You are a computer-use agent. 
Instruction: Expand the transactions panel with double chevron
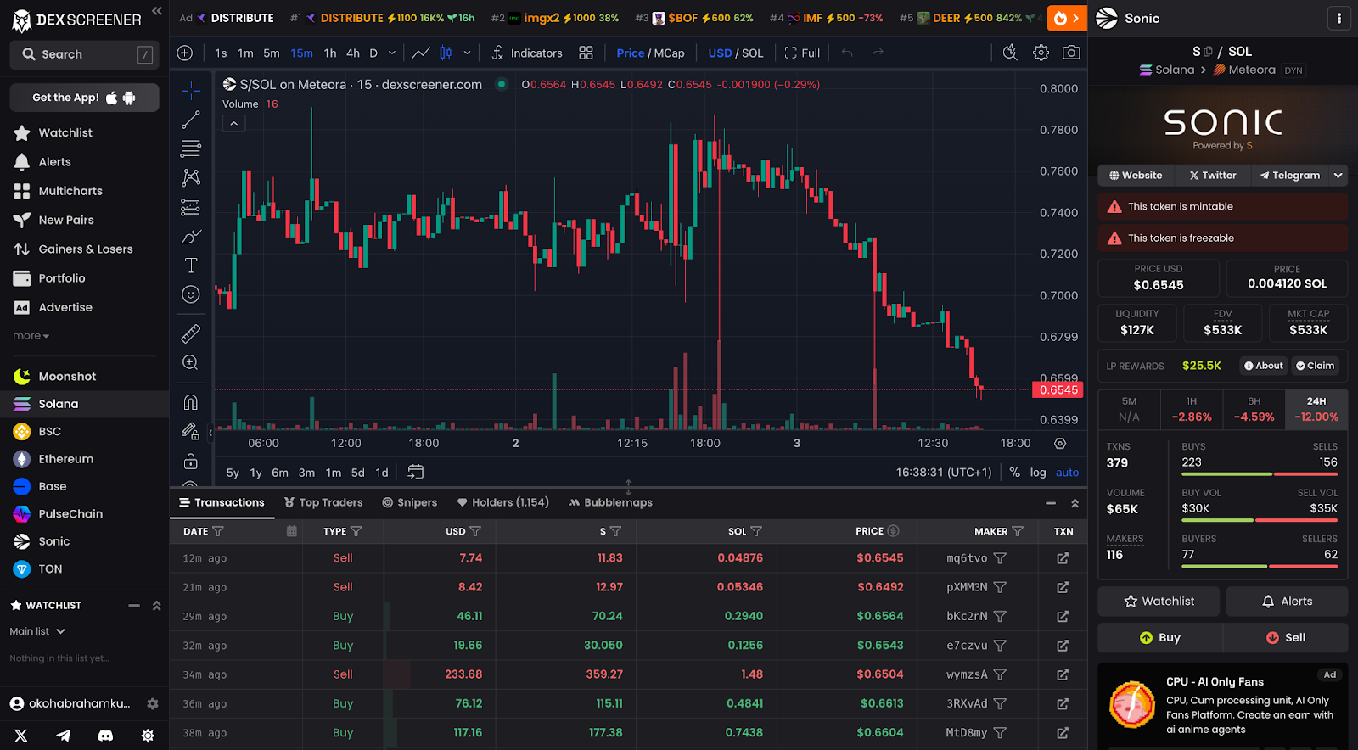[1075, 503]
